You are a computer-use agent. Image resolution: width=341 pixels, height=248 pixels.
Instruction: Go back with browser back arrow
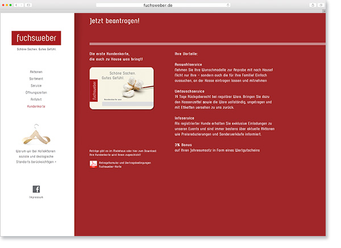(x=16, y=5)
